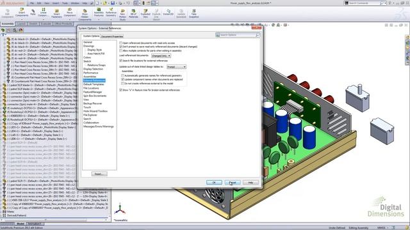Viewport: 410px width, 230px height.
Task: Select the System Options tab
Action: coord(91,36)
